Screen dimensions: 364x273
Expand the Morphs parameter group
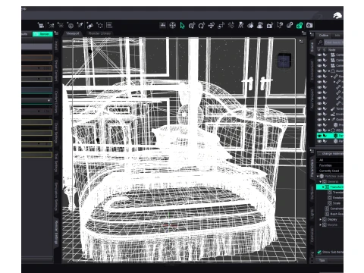[321, 224]
